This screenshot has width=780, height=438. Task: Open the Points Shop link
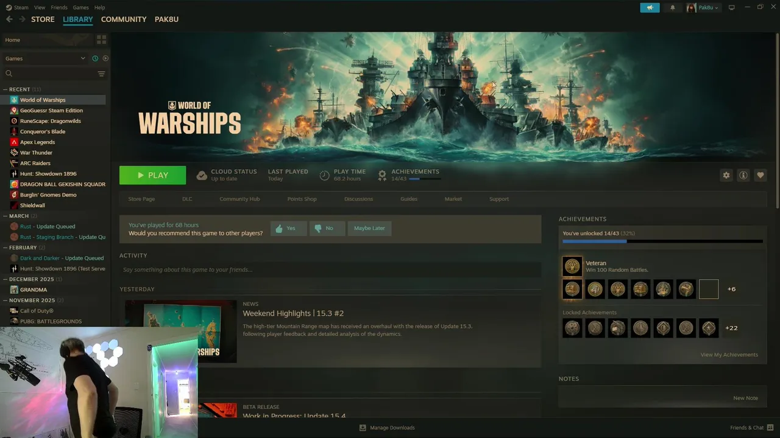(302, 199)
